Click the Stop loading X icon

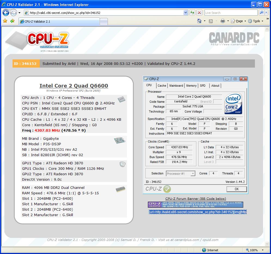point(199,13)
